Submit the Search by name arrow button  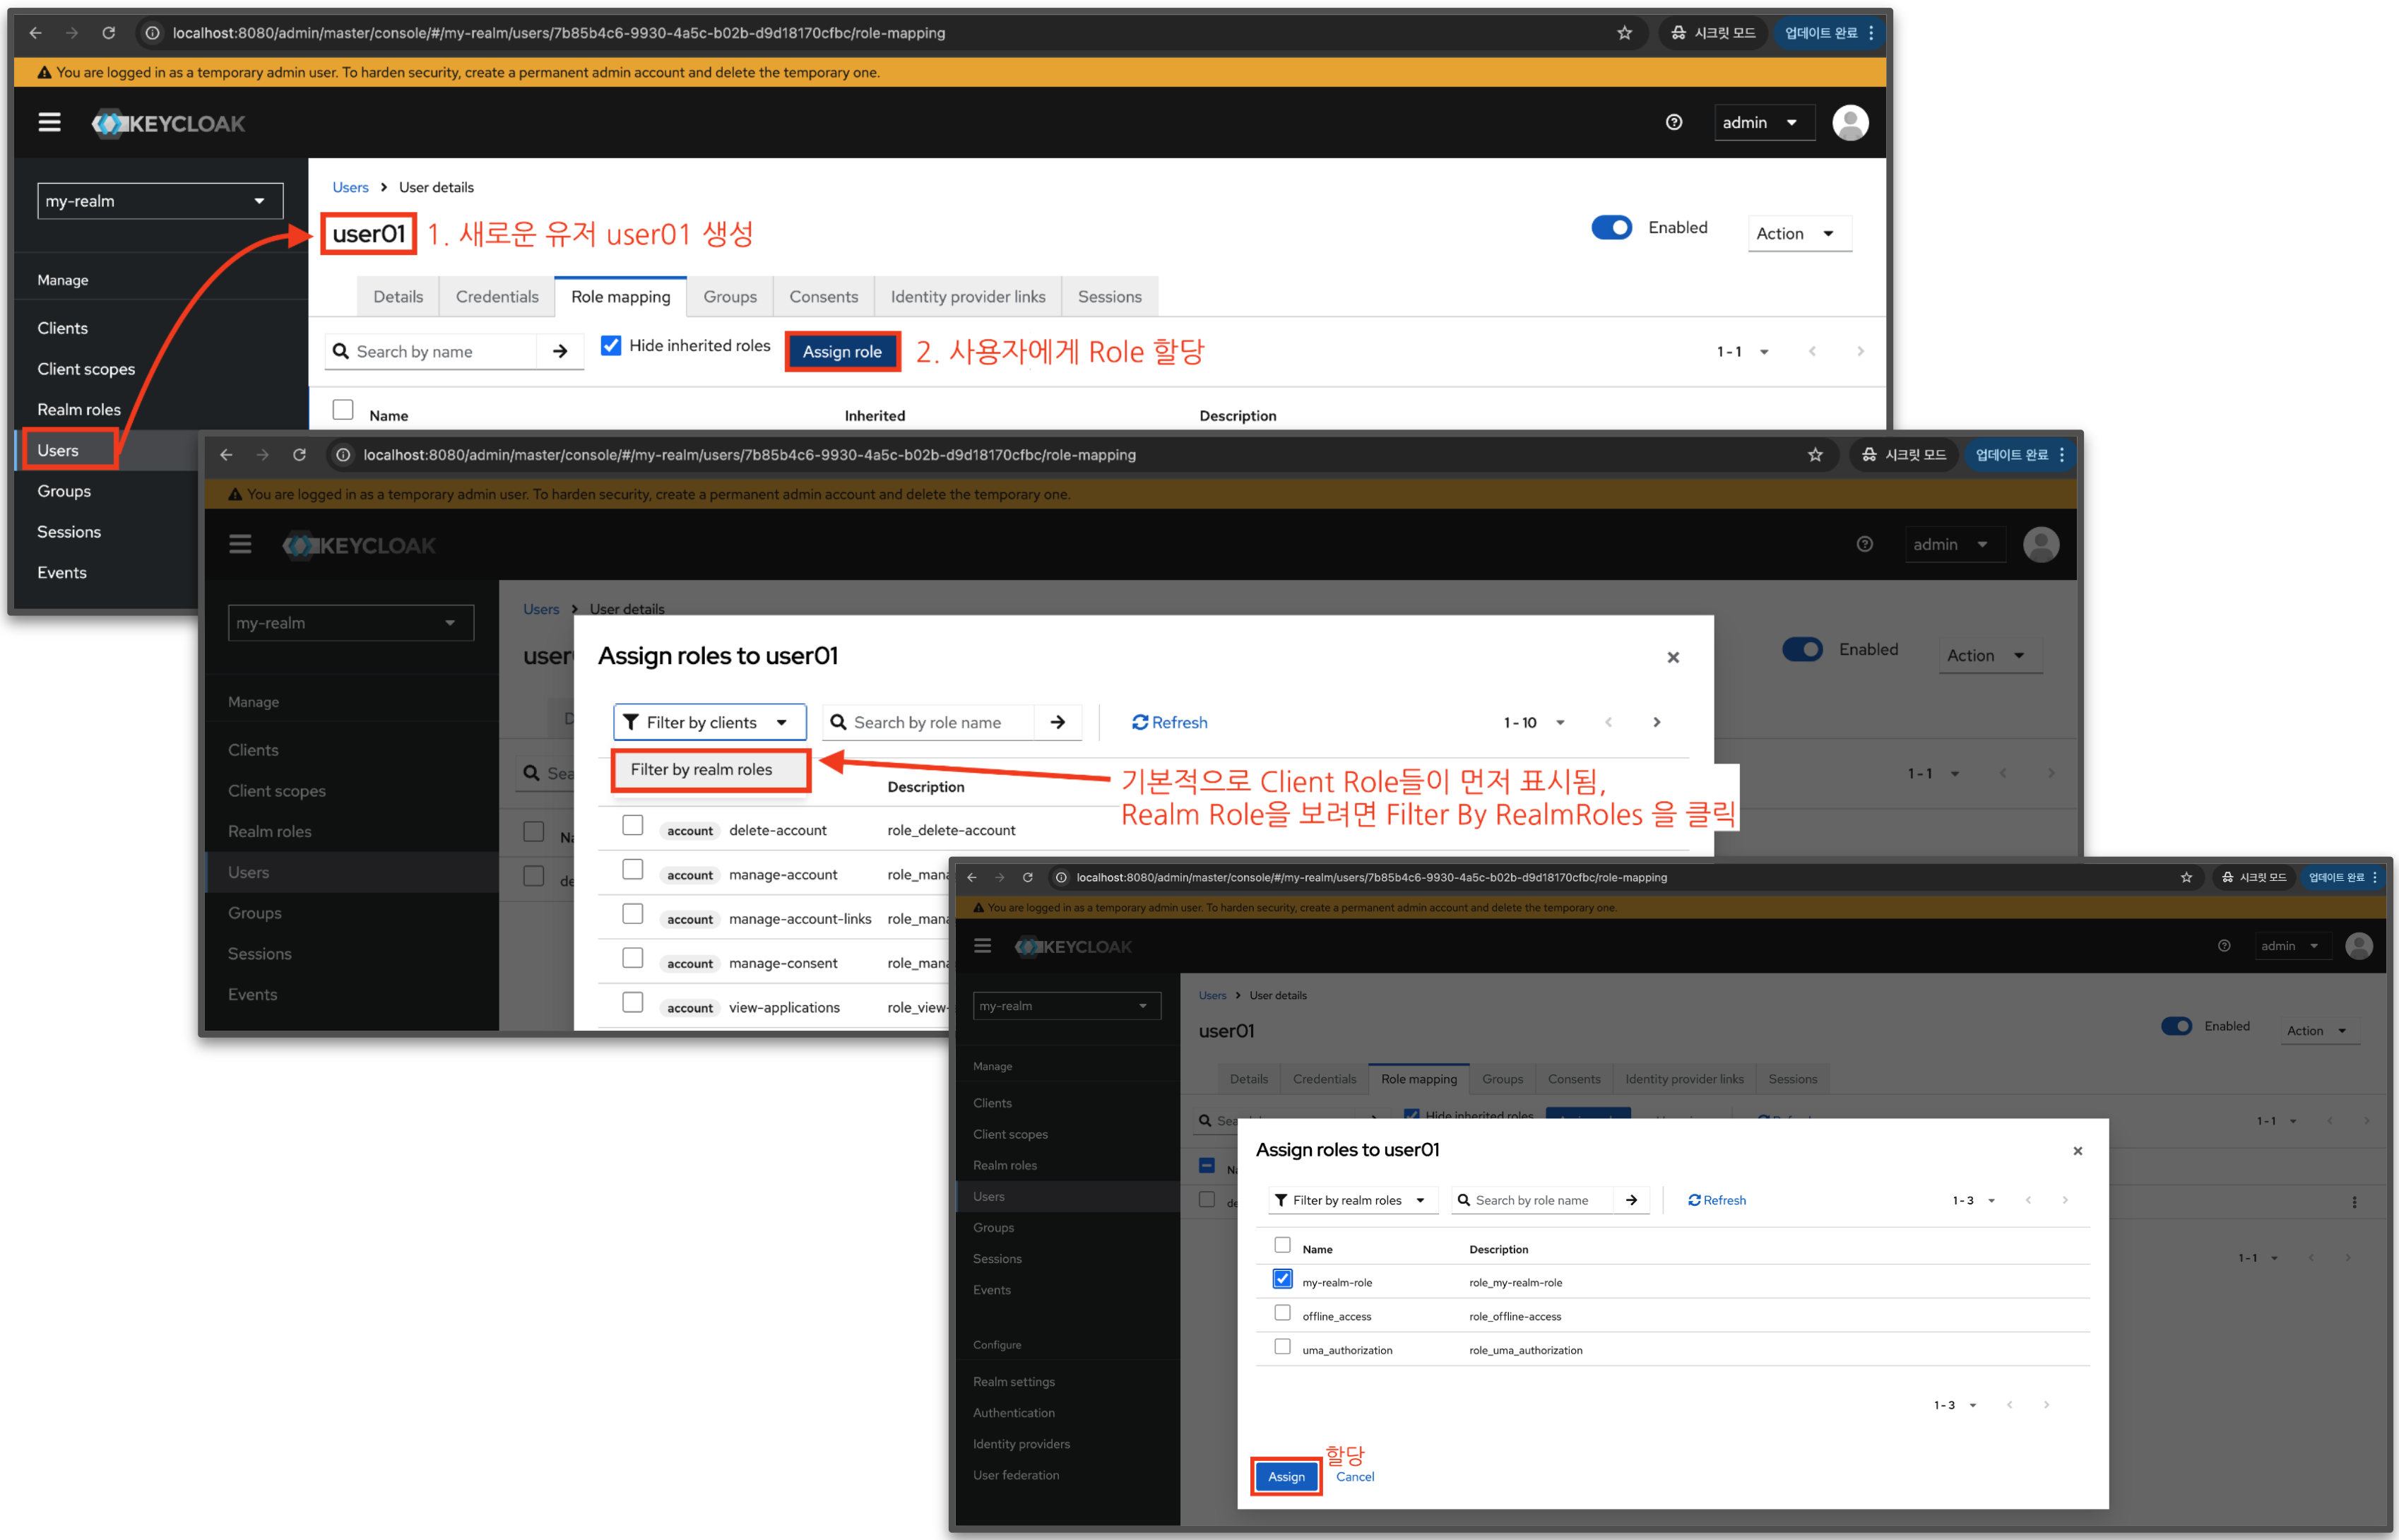560,351
